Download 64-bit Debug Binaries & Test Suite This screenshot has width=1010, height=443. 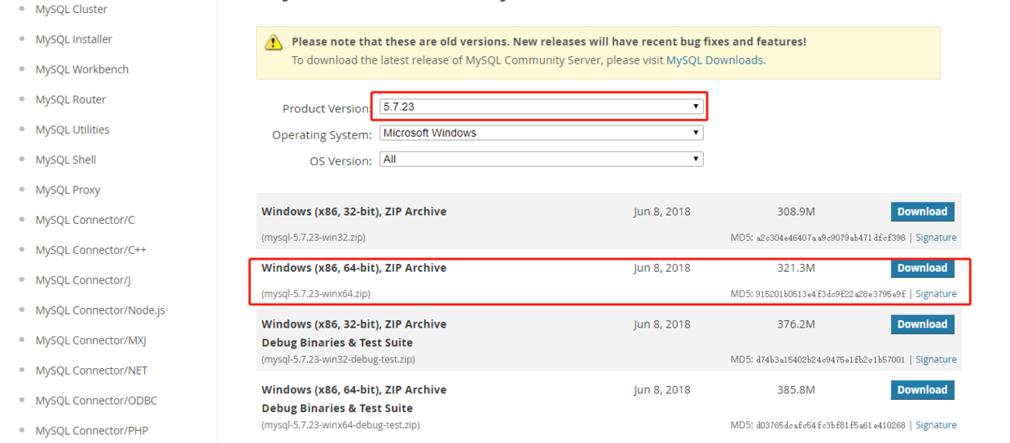click(922, 390)
